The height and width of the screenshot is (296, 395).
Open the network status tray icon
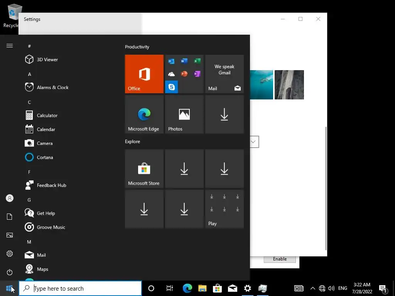pos(322,288)
